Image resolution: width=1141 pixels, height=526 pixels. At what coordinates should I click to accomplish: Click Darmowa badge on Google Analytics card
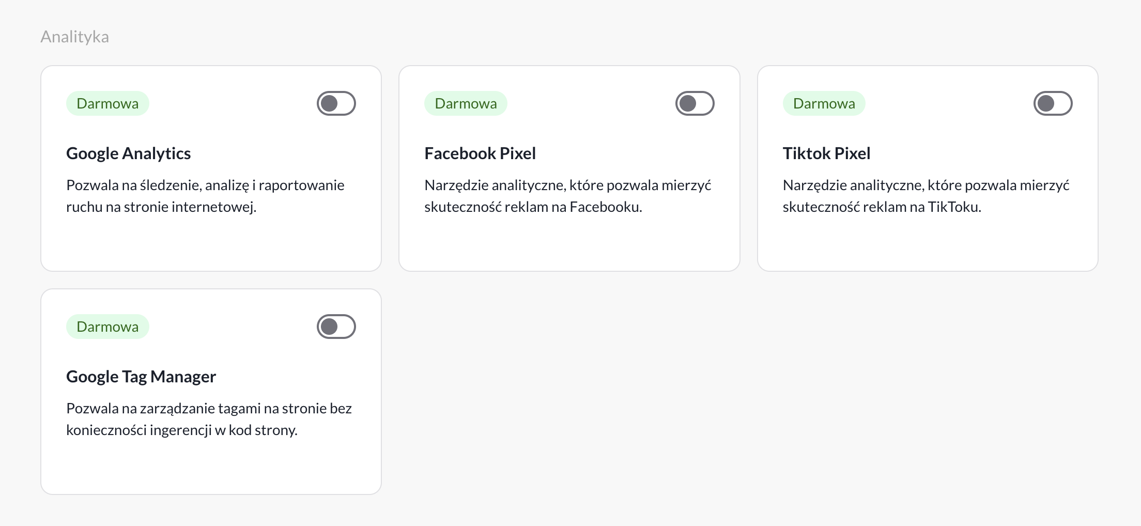(x=107, y=104)
